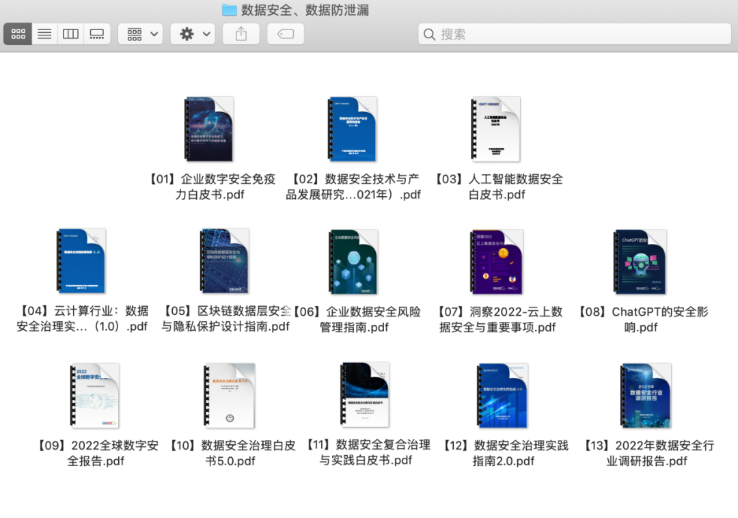Click filename 【10】数据安全治理白皮书5.0.pdf
738x518 pixels.
230,453
